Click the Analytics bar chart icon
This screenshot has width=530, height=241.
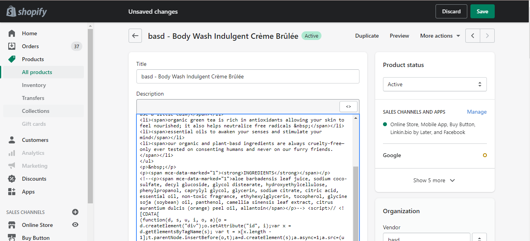coord(12,153)
